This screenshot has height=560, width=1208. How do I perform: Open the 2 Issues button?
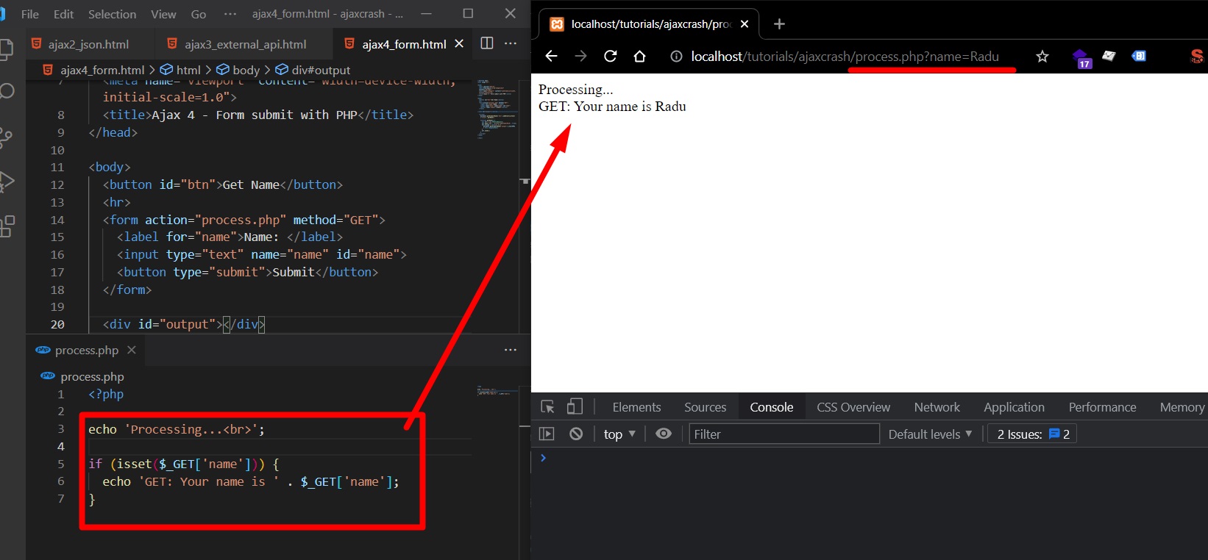pyautogui.click(x=1032, y=434)
